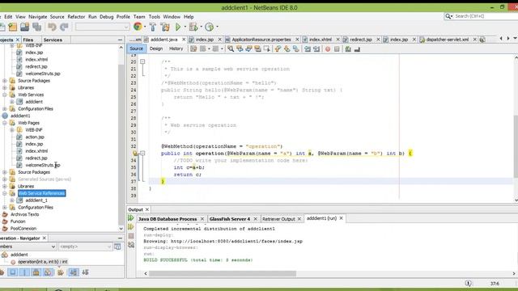
Task: Click the Comment lines editor icon
Action: point(348,49)
